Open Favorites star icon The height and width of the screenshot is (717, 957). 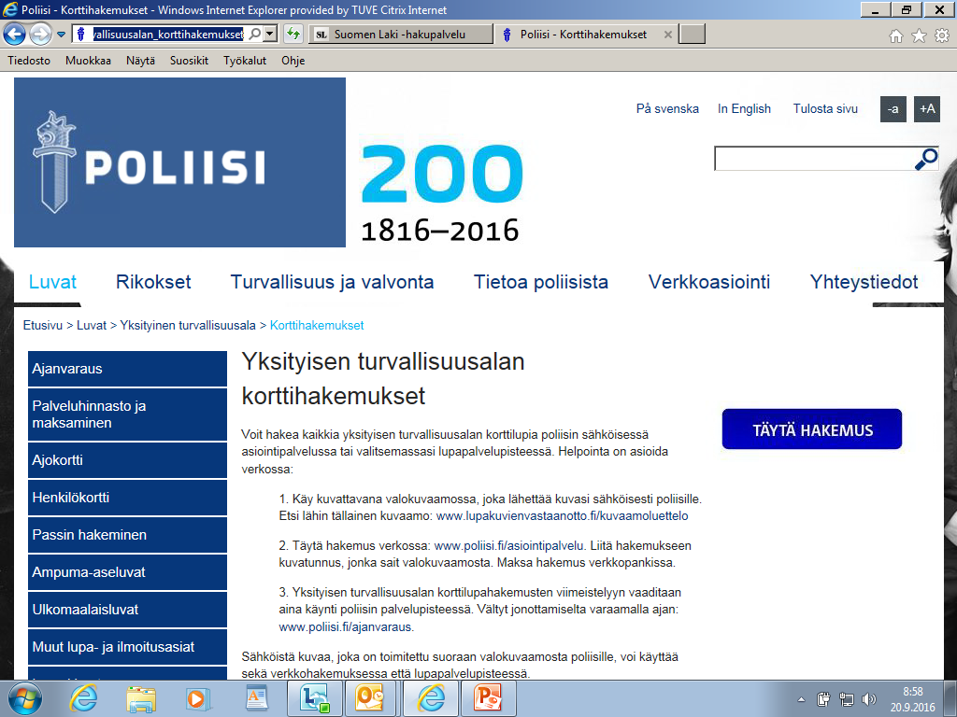pos(919,36)
